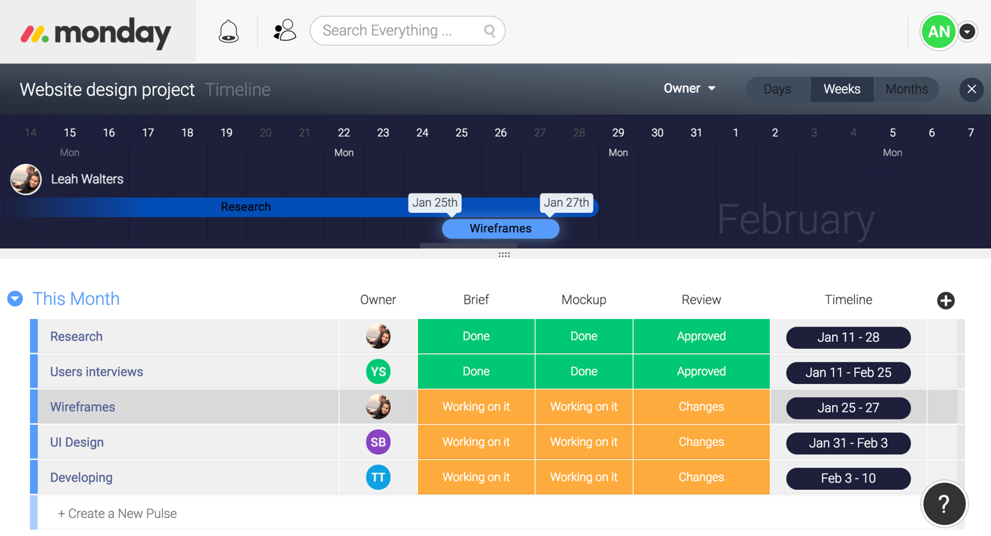Image resolution: width=991 pixels, height=536 pixels.
Task: Add a new column with plus icon
Action: tap(946, 300)
